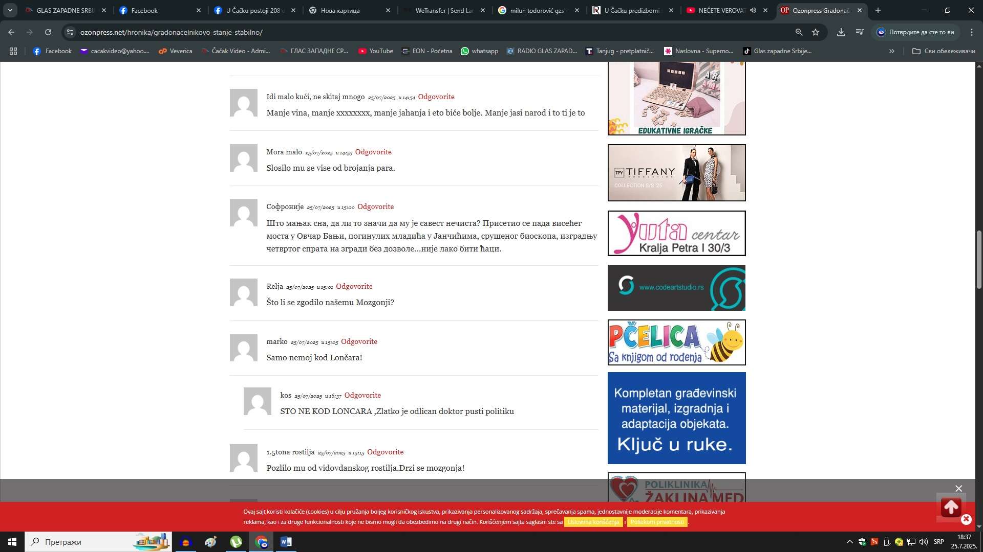Reply to Idi malo kući comment
983x552 pixels.
click(x=436, y=97)
